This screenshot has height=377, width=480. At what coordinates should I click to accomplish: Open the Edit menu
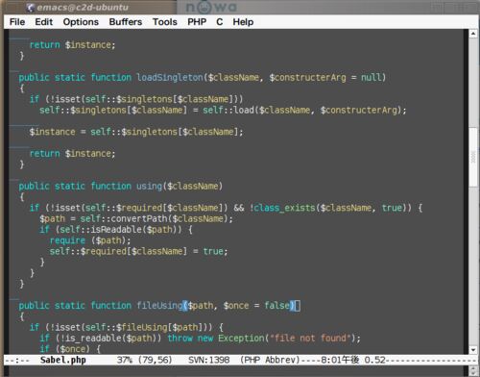point(44,22)
